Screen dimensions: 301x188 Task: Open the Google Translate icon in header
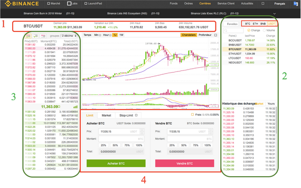point(296,3)
